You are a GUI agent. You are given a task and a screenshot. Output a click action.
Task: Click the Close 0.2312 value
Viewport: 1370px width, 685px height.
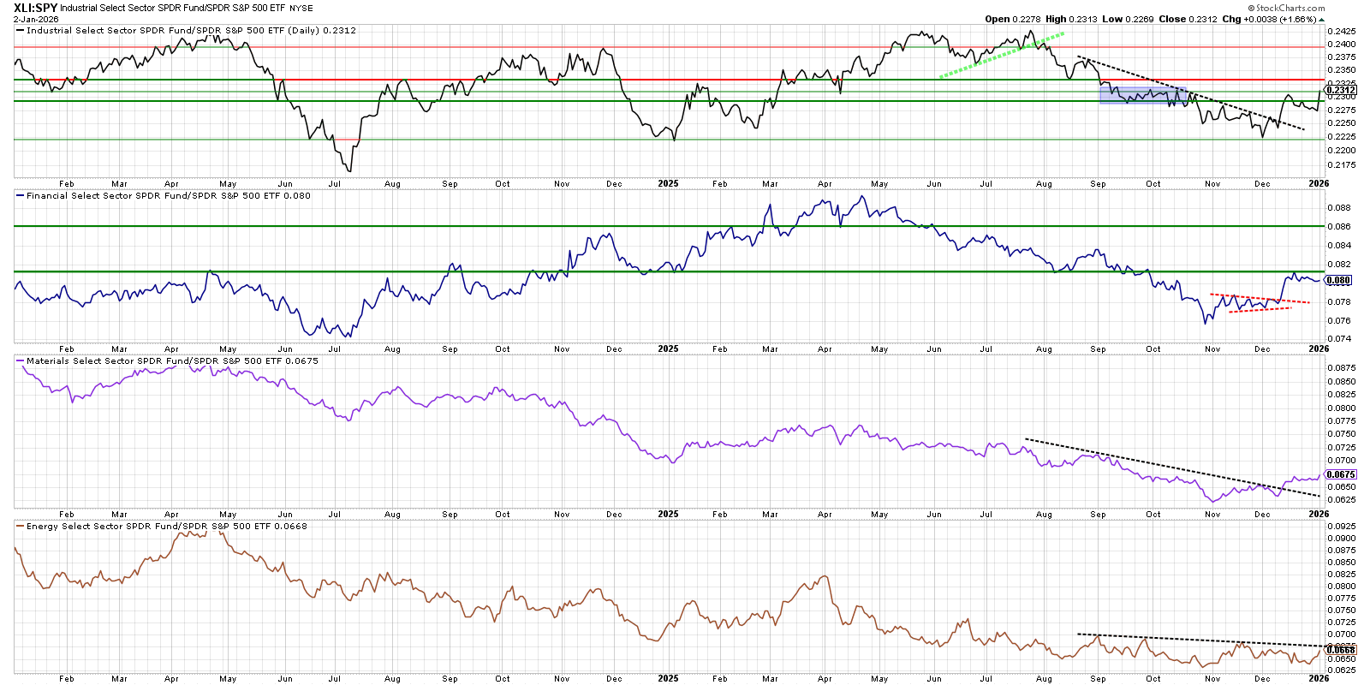pos(1188,19)
